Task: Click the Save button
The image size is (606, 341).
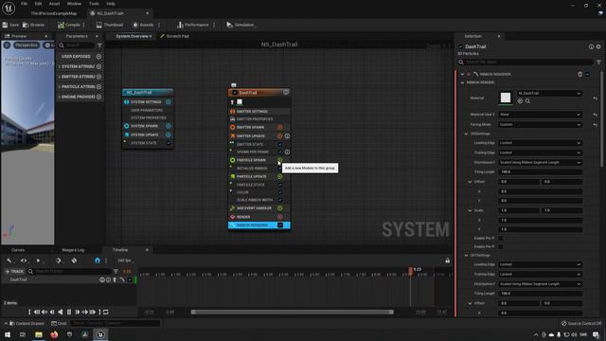Action: point(10,25)
